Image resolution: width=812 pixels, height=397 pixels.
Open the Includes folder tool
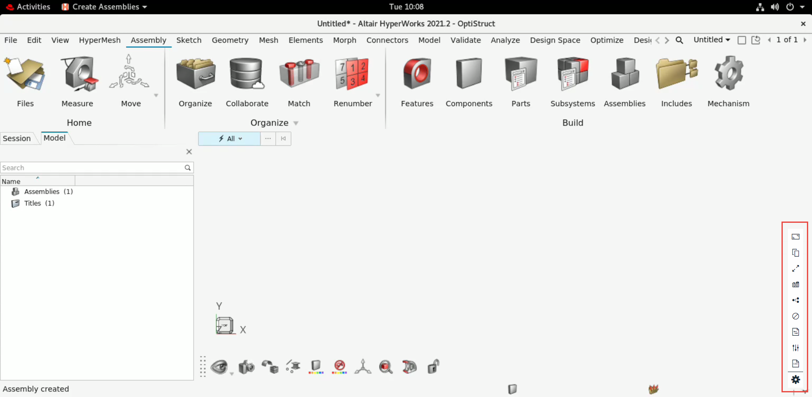click(x=676, y=74)
